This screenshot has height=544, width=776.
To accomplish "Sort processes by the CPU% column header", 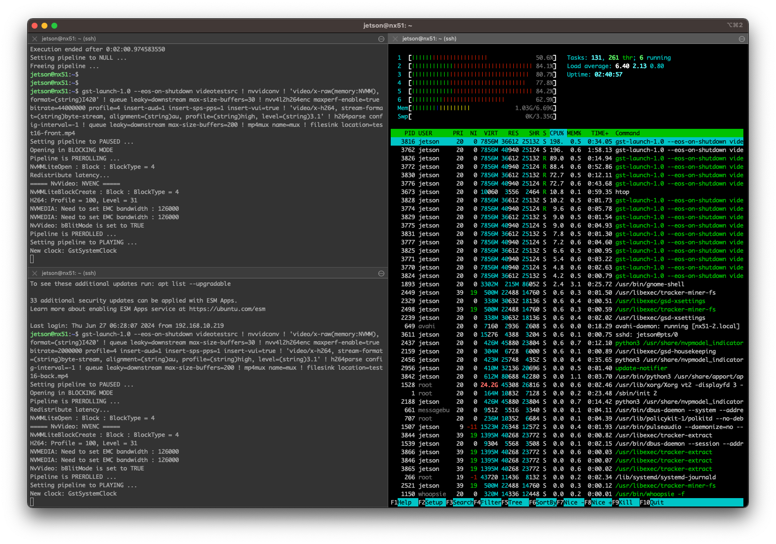I will (557, 133).
